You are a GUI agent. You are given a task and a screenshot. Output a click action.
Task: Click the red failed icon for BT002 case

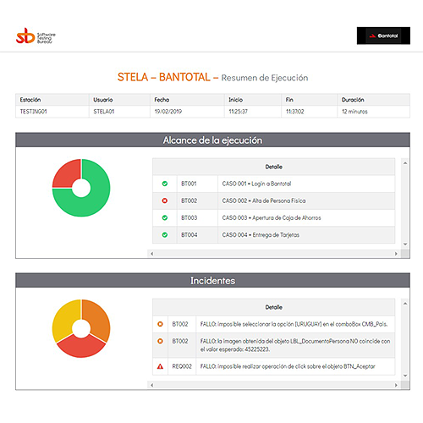165,201
